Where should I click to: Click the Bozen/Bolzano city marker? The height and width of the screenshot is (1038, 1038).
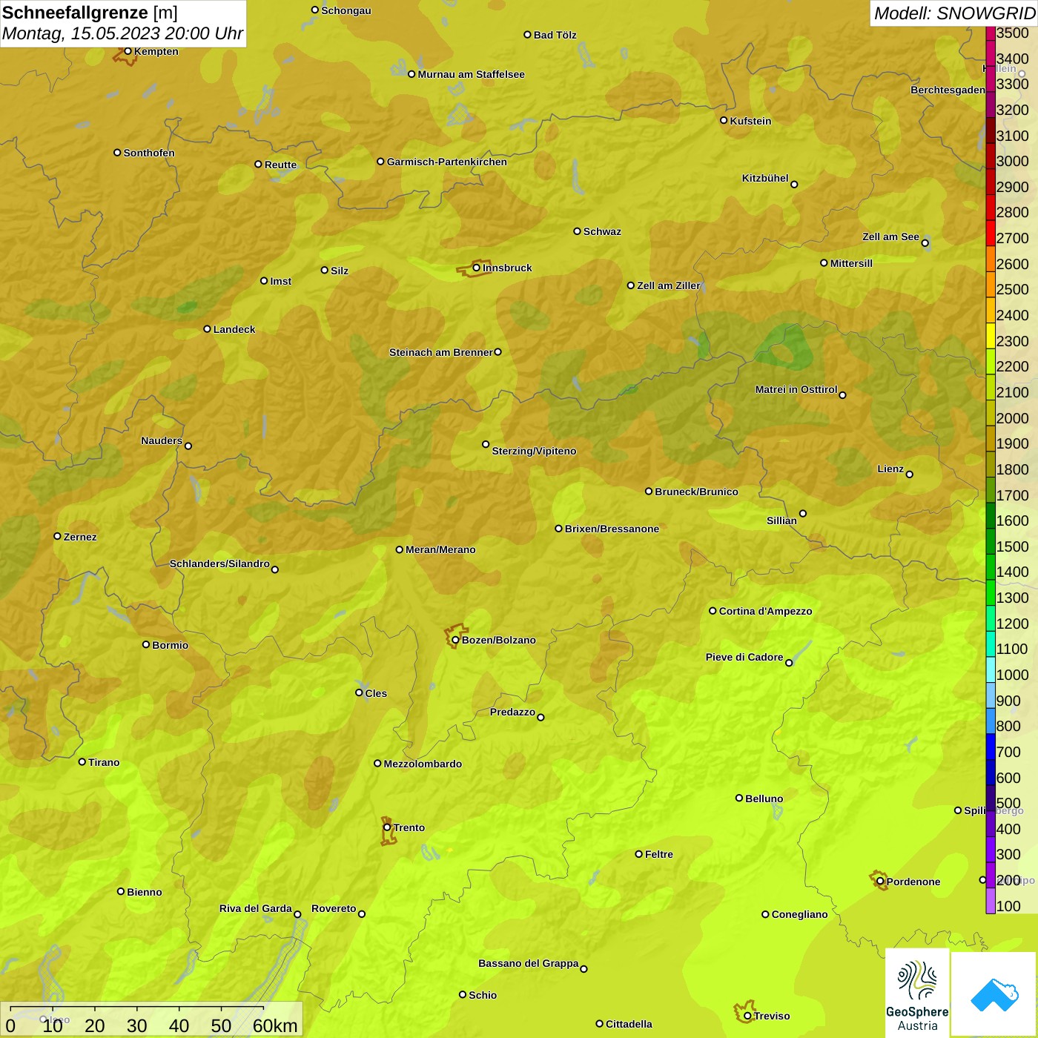tap(455, 640)
